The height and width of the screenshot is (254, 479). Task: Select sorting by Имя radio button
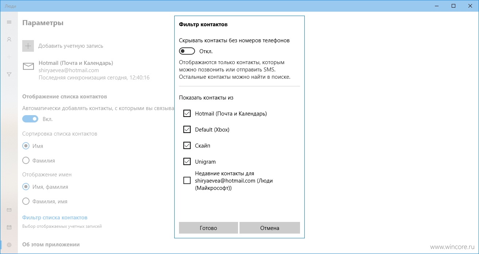pyautogui.click(x=26, y=146)
